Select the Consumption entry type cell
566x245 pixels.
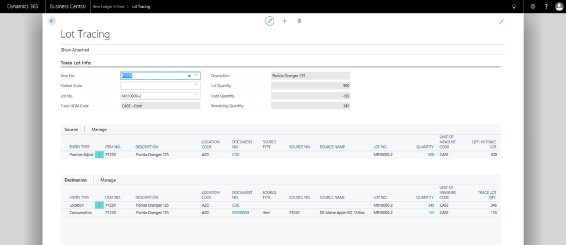(81, 212)
